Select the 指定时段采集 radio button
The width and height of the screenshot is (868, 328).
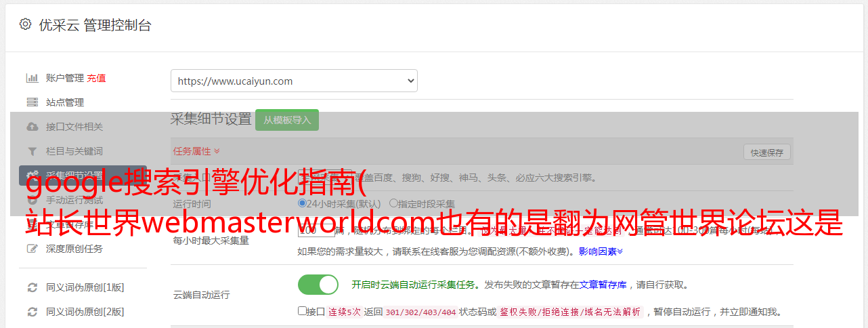click(393, 203)
